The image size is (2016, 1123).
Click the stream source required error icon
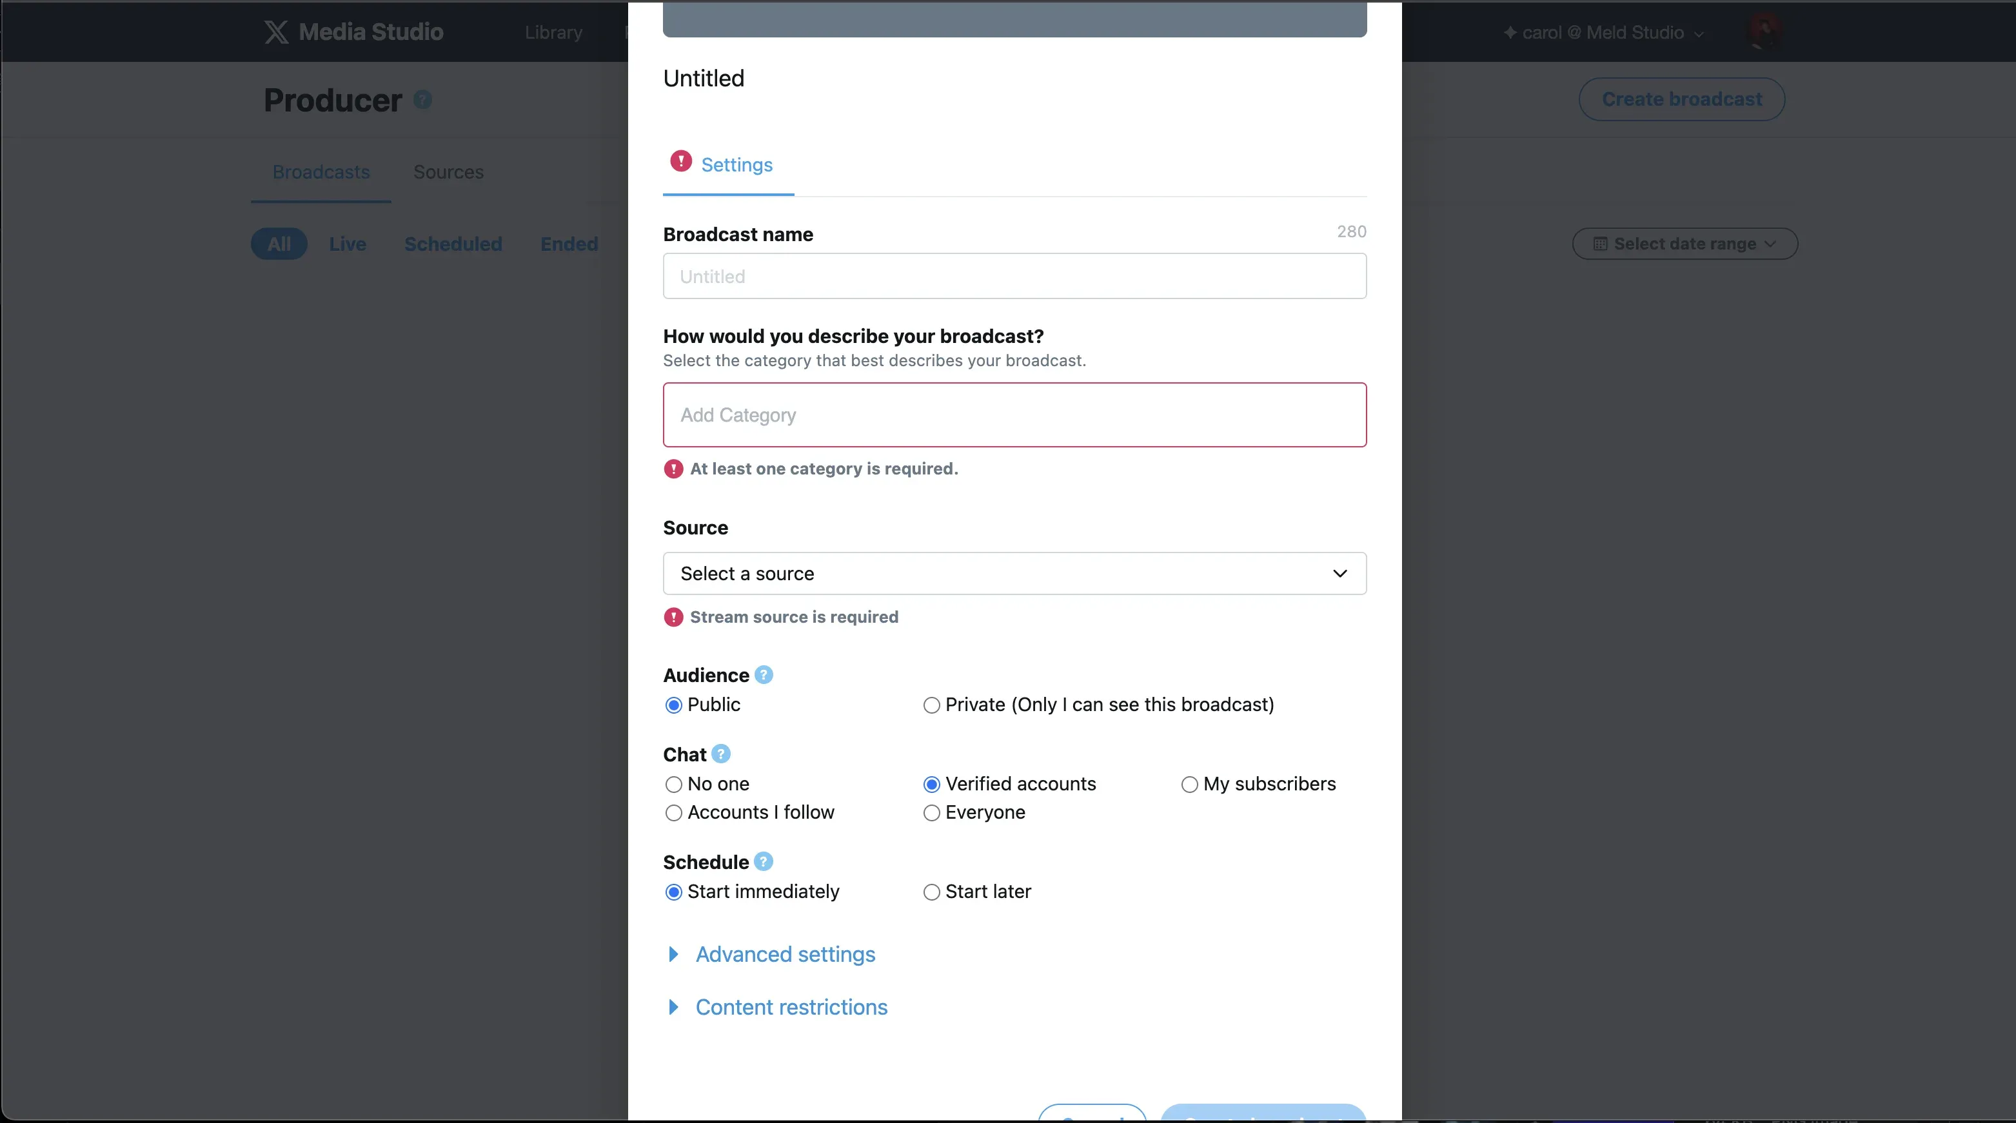pyautogui.click(x=673, y=617)
